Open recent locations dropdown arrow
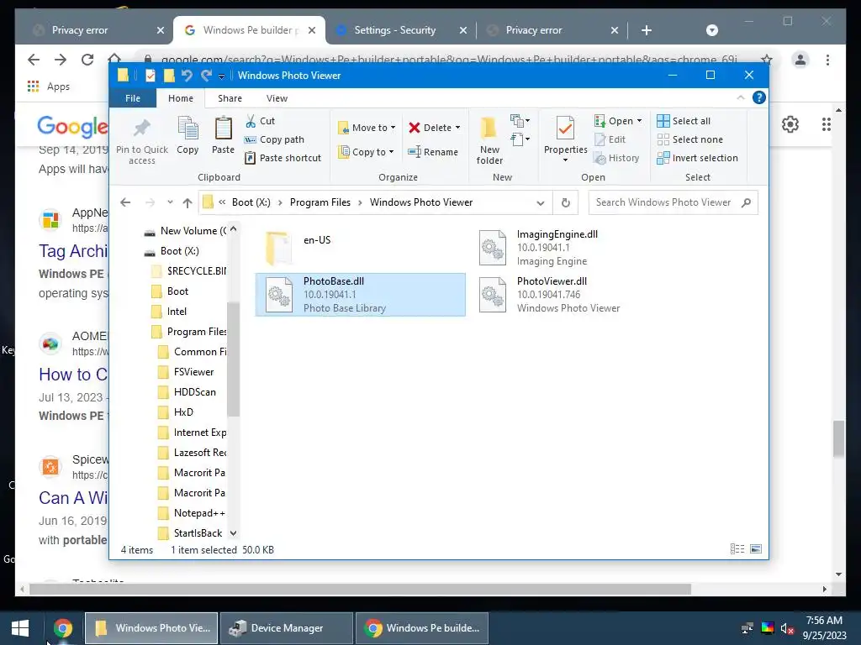 [170, 202]
